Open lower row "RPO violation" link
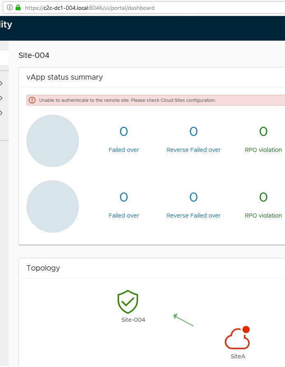The image size is (285, 367). coord(263,216)
